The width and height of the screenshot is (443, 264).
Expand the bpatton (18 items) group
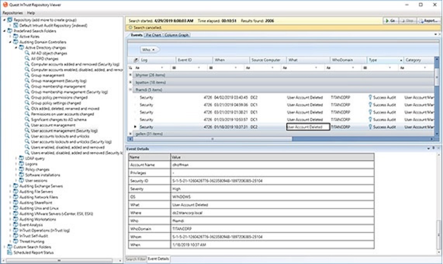[130, 82]
